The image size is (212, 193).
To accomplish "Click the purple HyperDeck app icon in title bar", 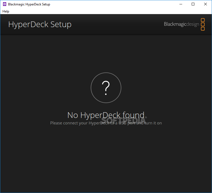I will [x=4, y=4].
